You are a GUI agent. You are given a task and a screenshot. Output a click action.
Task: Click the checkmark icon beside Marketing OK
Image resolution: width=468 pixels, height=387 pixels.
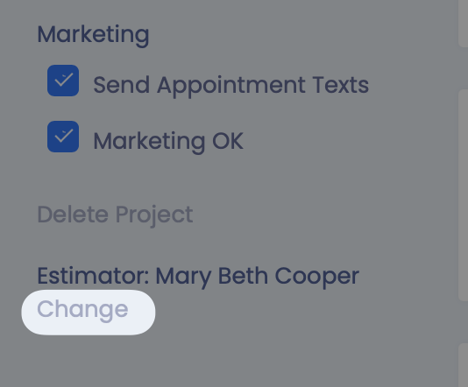click(64, 136)
